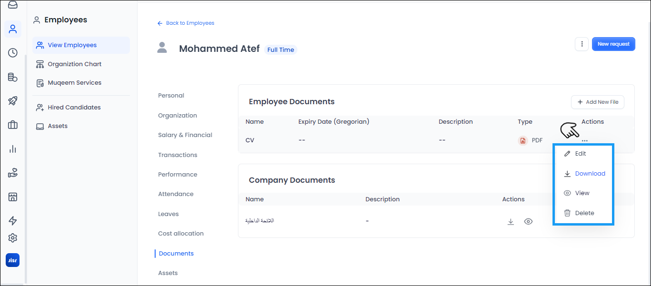Download the اللائحة الداخلية company document
Image resolution: width=651 pixels, height=286 pixels.
click(x=511, y=221)
